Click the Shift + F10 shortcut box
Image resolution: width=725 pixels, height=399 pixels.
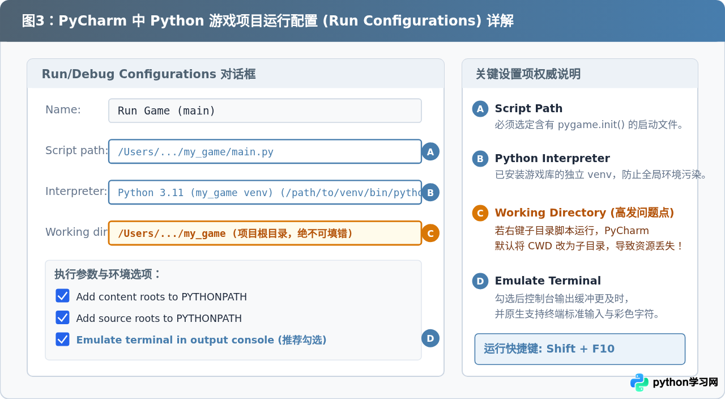[580, 349]
